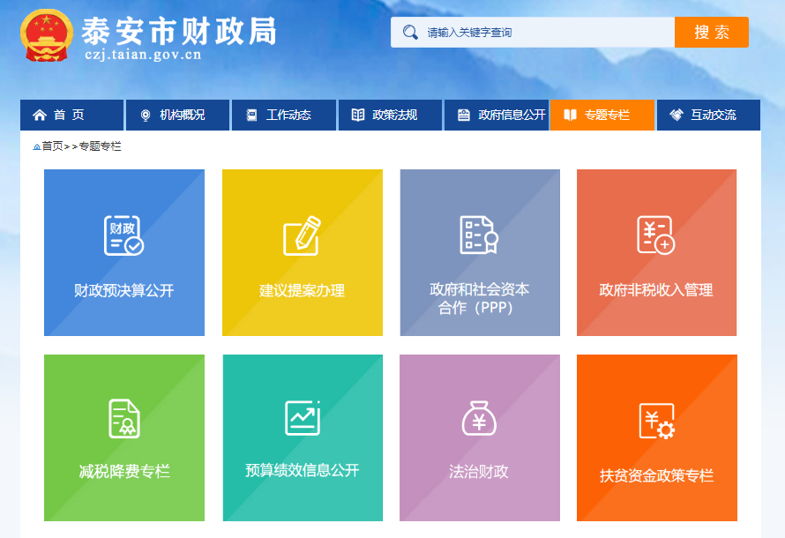785x538 pixels.
Task: Click the 政府和社会资本合作 (PPP) checklist icon
Action: click(479, 235)
